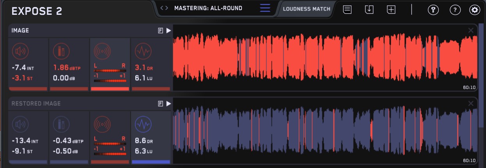486x168 pixels.
Task: Cycle presets with the arrows selector
Action: coord(164,8)
